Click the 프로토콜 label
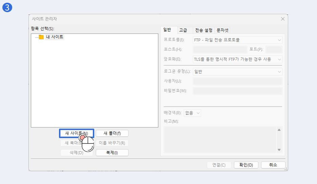Screen dimensions: 317x184 [x=174, y=40]
